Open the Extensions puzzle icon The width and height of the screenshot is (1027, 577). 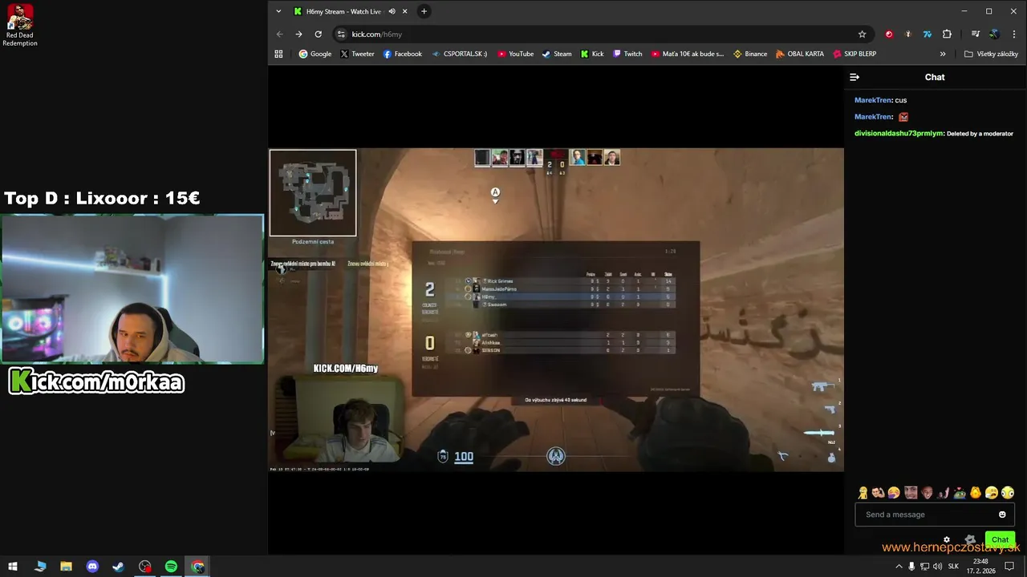[947, 34]
